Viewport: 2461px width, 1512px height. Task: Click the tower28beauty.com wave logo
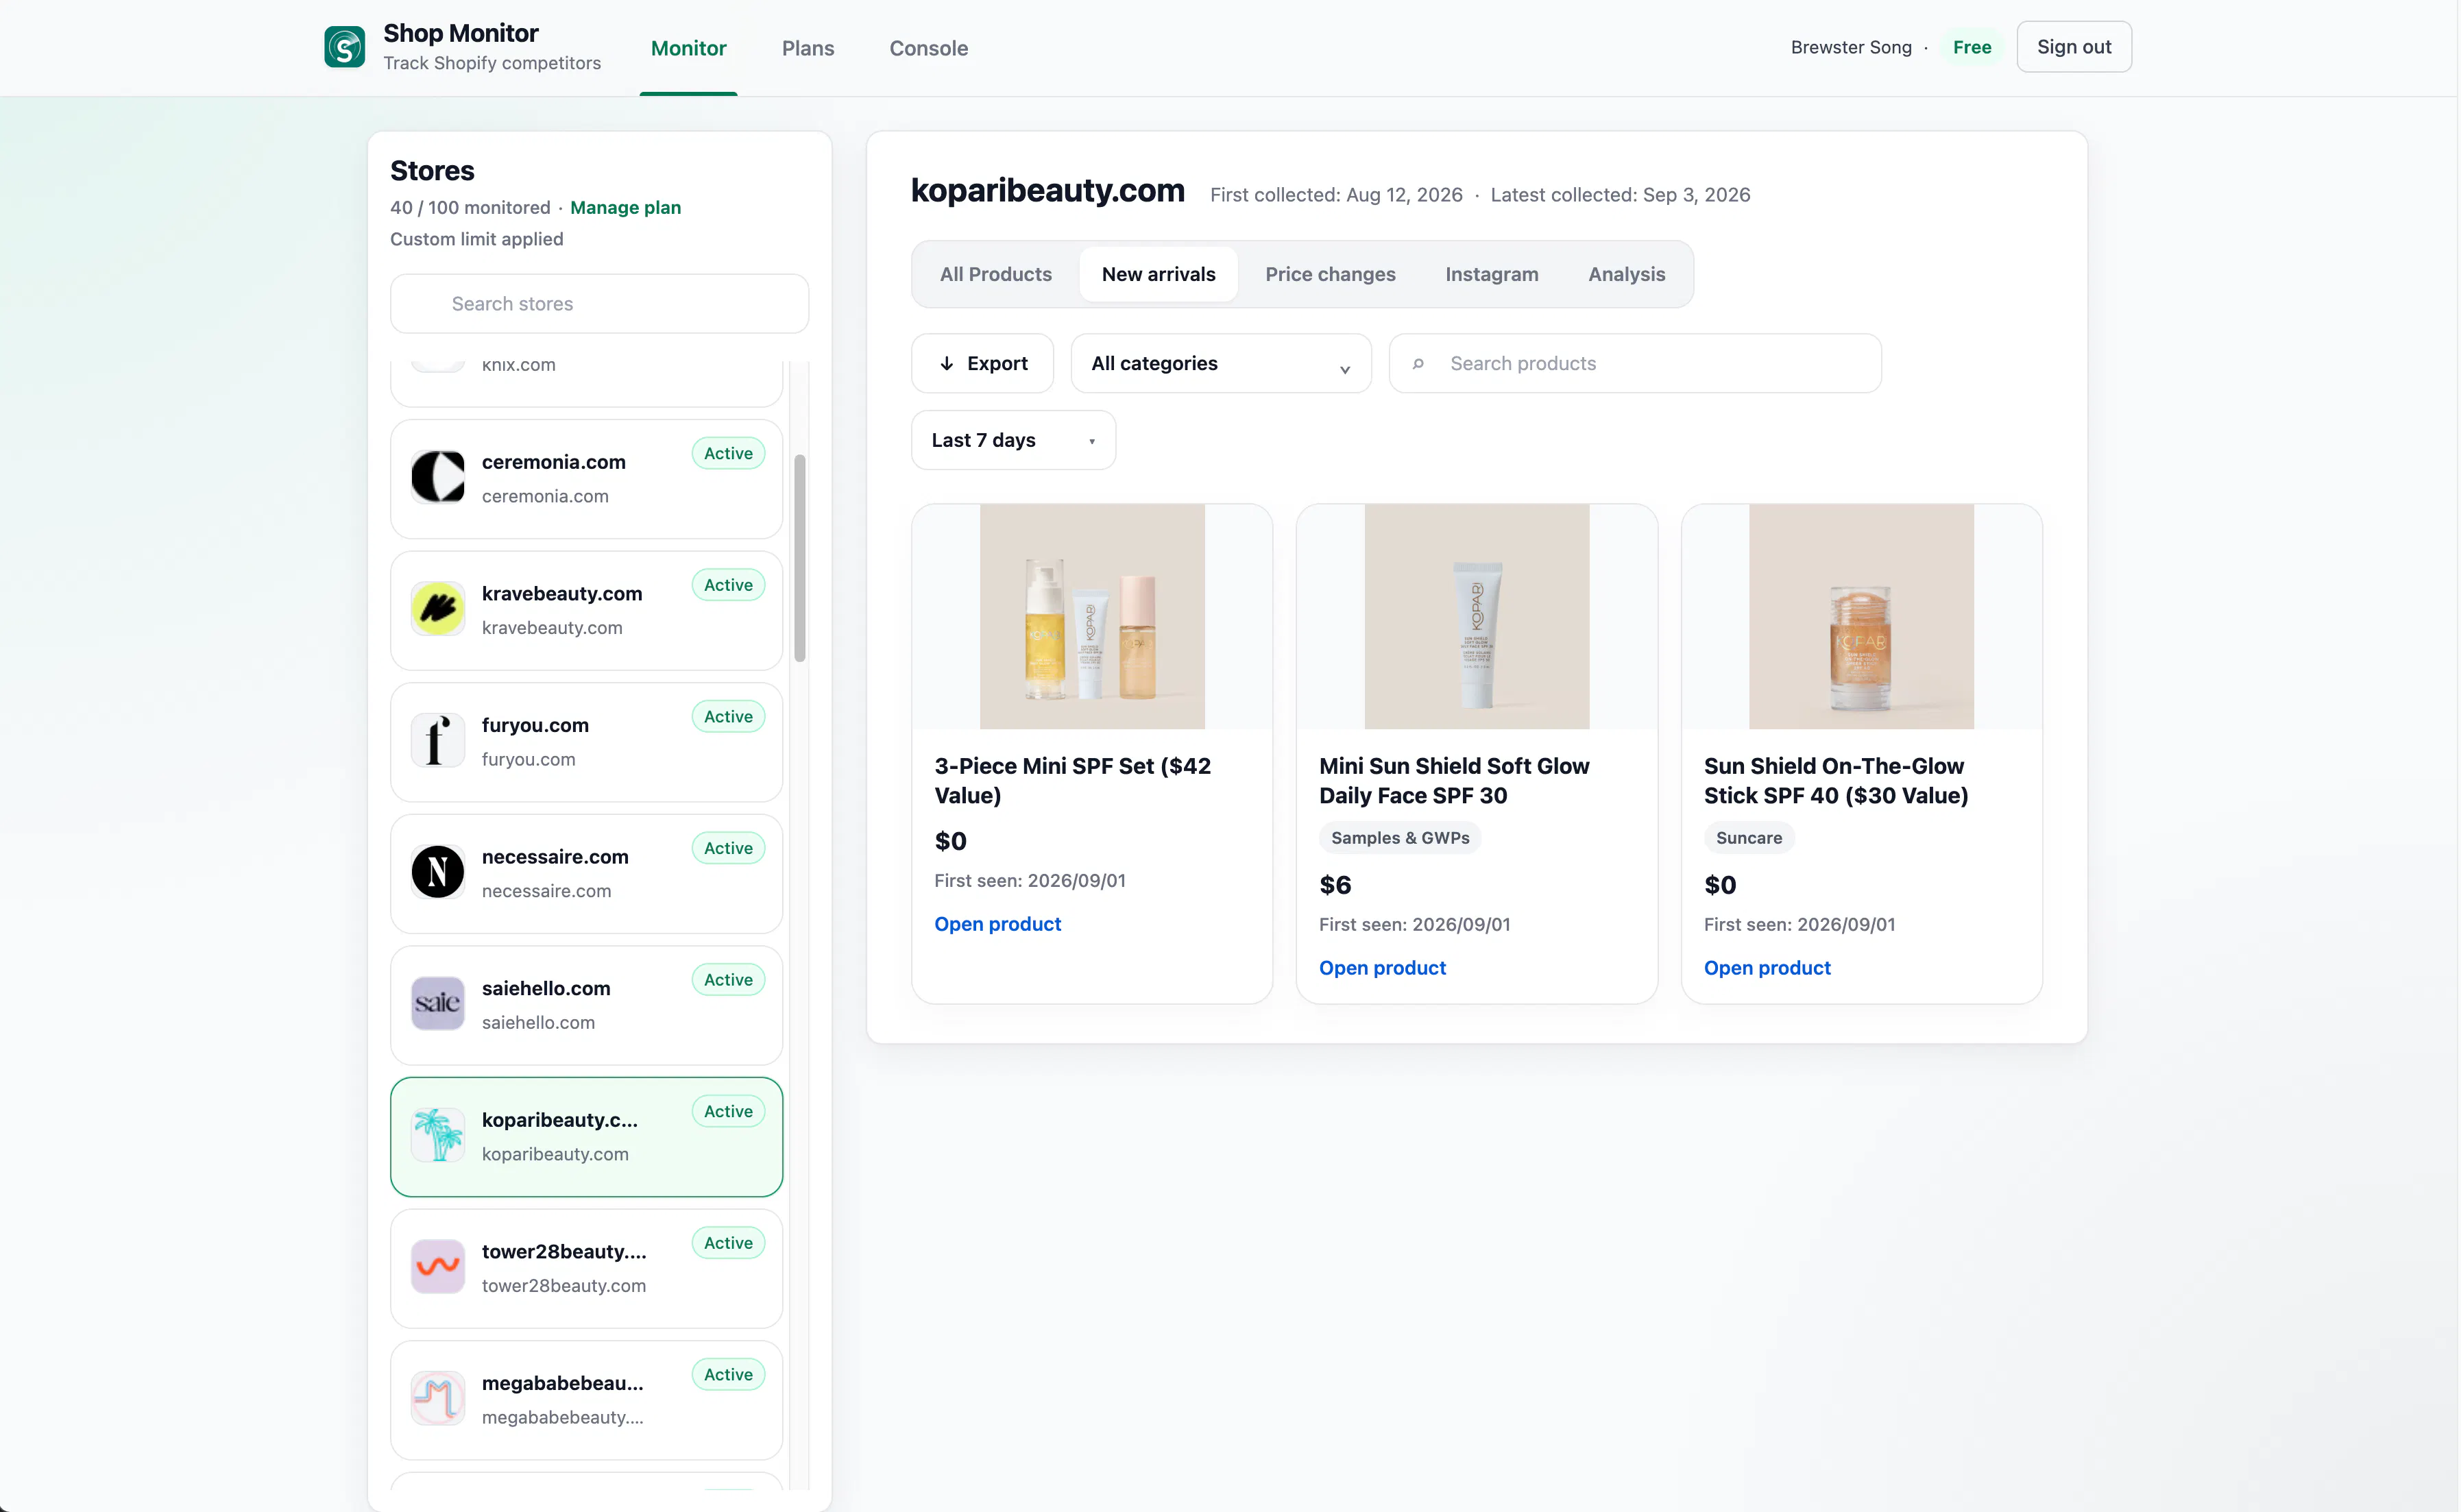coord(438,1266)
